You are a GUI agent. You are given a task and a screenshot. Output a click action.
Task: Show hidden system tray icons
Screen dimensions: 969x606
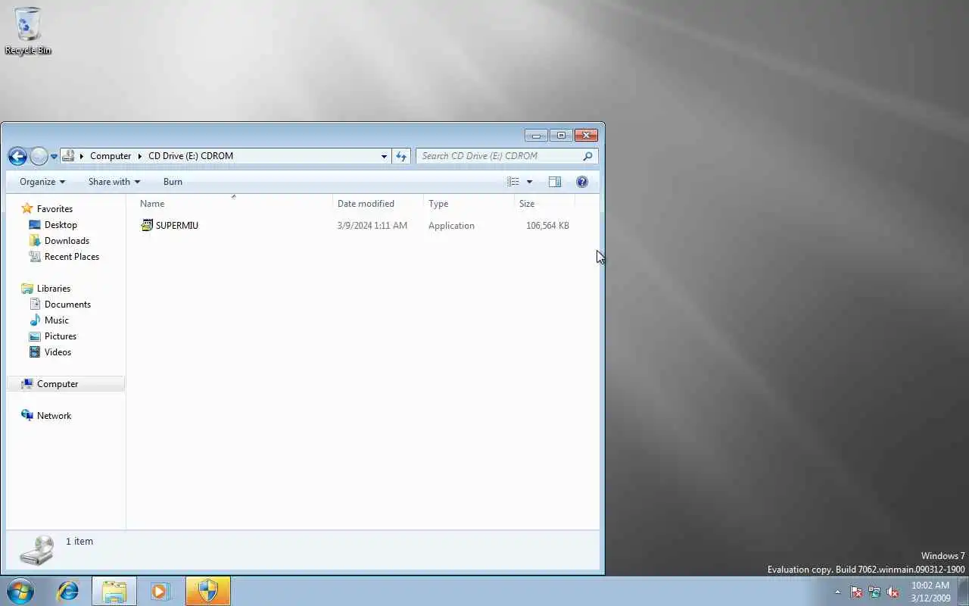click(837, 592)
